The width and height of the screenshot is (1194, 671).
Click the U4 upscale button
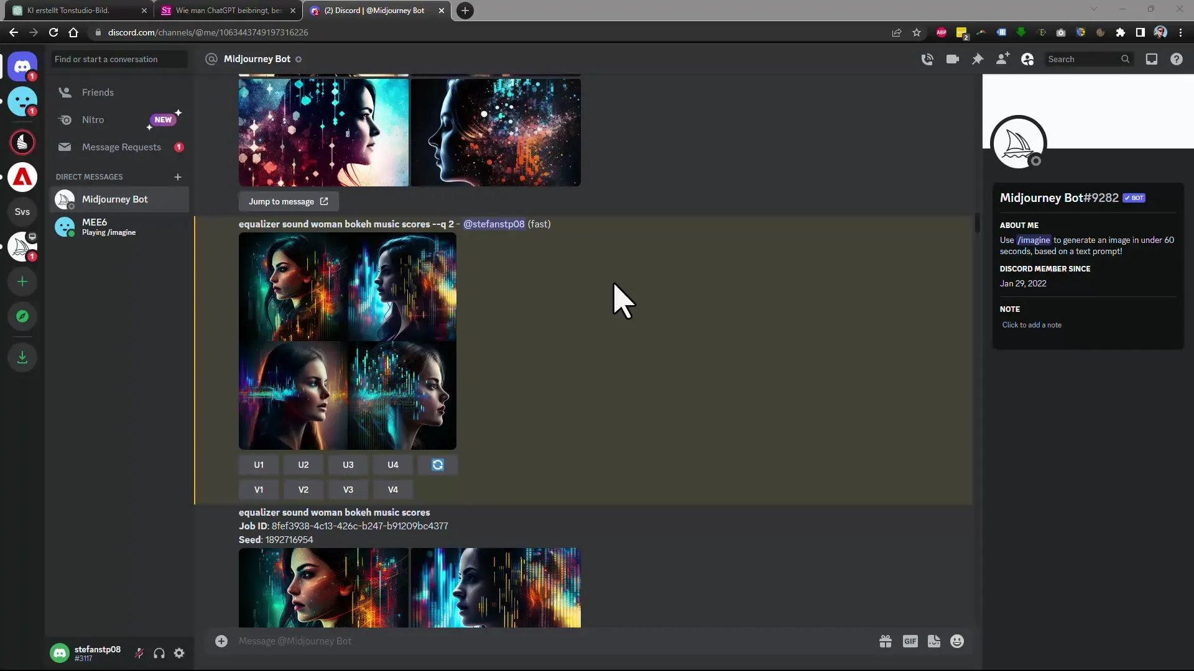(393, 465)
